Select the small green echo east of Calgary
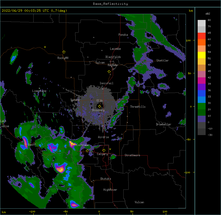Screen dimensions: 221x215 (x=113, y=157)
